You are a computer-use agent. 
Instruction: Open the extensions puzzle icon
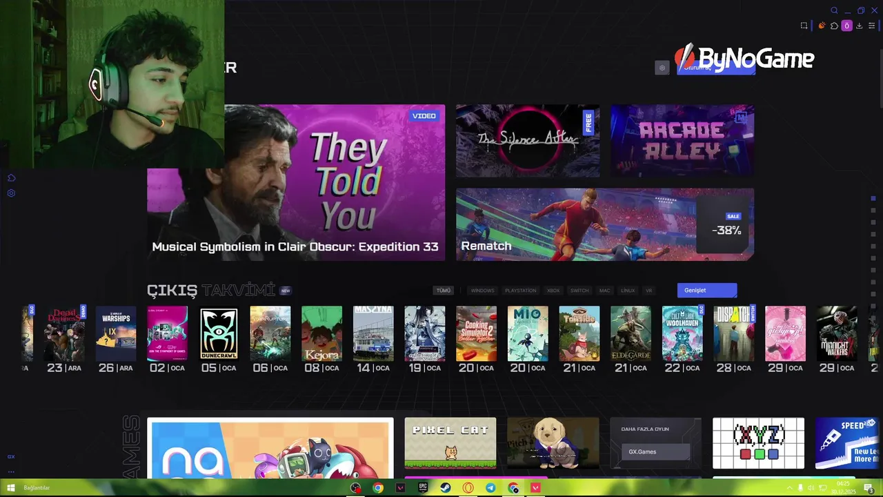tap(834, 26)
